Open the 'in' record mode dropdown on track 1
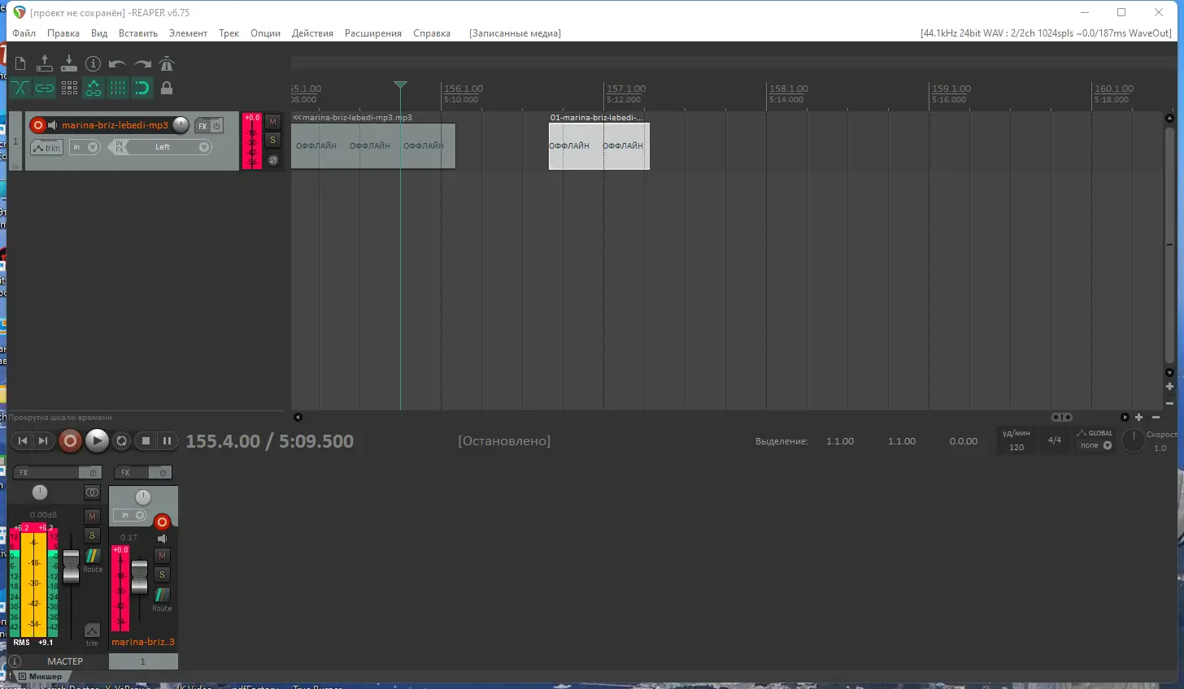The image size is (1184, 689). 85,147
